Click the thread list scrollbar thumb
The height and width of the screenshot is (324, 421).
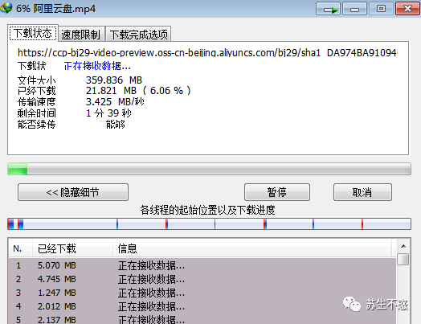click(x=403, y=259)
